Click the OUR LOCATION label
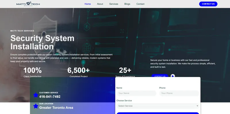Screen dimensions: 230x114 46,104
